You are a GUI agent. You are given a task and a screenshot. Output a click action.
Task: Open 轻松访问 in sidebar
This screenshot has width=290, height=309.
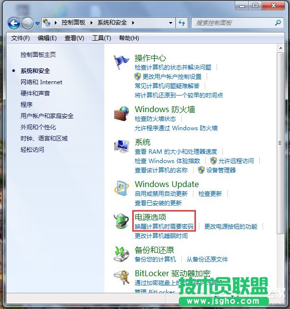point(32,149)
